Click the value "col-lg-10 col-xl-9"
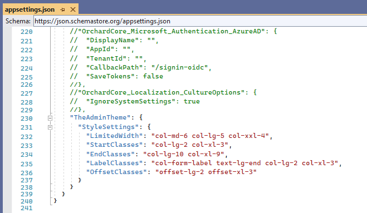The width and height of the screenshot is (367, 213). (x=184, y=154)
